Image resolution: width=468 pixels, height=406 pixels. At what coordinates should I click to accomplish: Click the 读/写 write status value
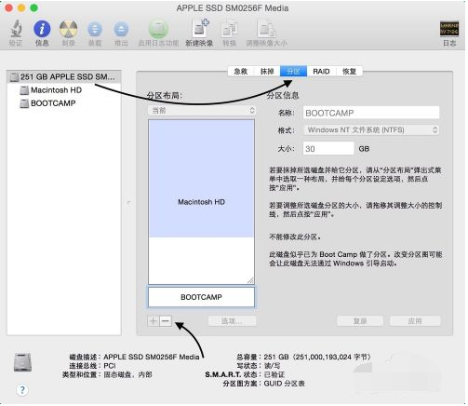coord(272,366)
